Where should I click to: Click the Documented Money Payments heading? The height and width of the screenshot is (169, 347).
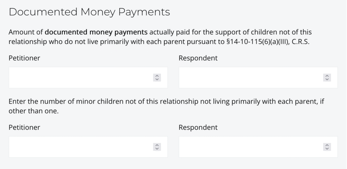click(89, 12)
